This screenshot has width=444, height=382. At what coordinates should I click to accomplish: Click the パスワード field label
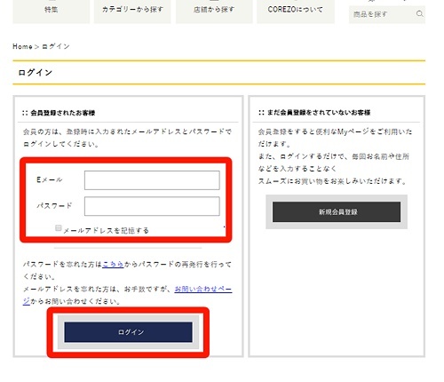(x=54, y=205)
